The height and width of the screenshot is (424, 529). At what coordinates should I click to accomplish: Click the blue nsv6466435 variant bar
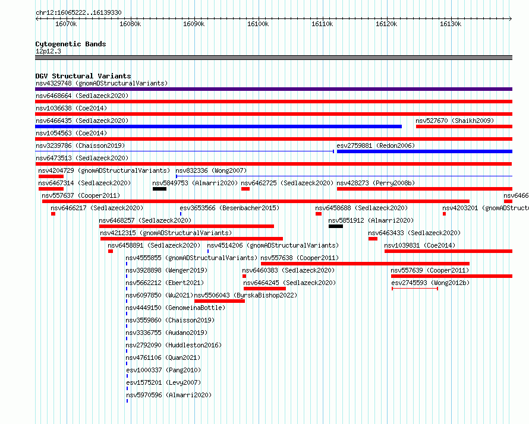218,126
